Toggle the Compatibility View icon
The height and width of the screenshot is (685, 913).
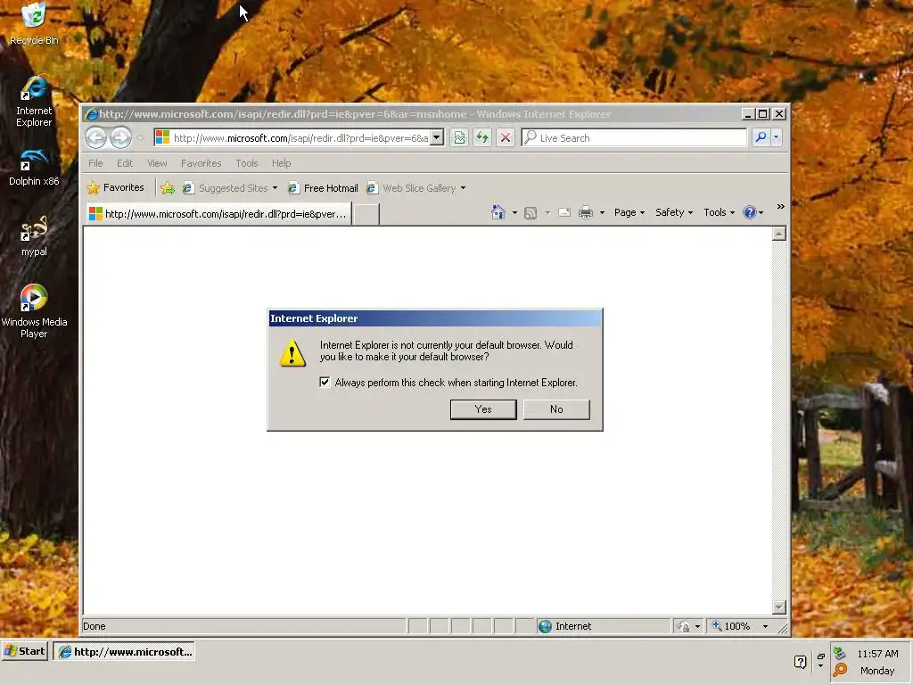(x=459, y=138)
